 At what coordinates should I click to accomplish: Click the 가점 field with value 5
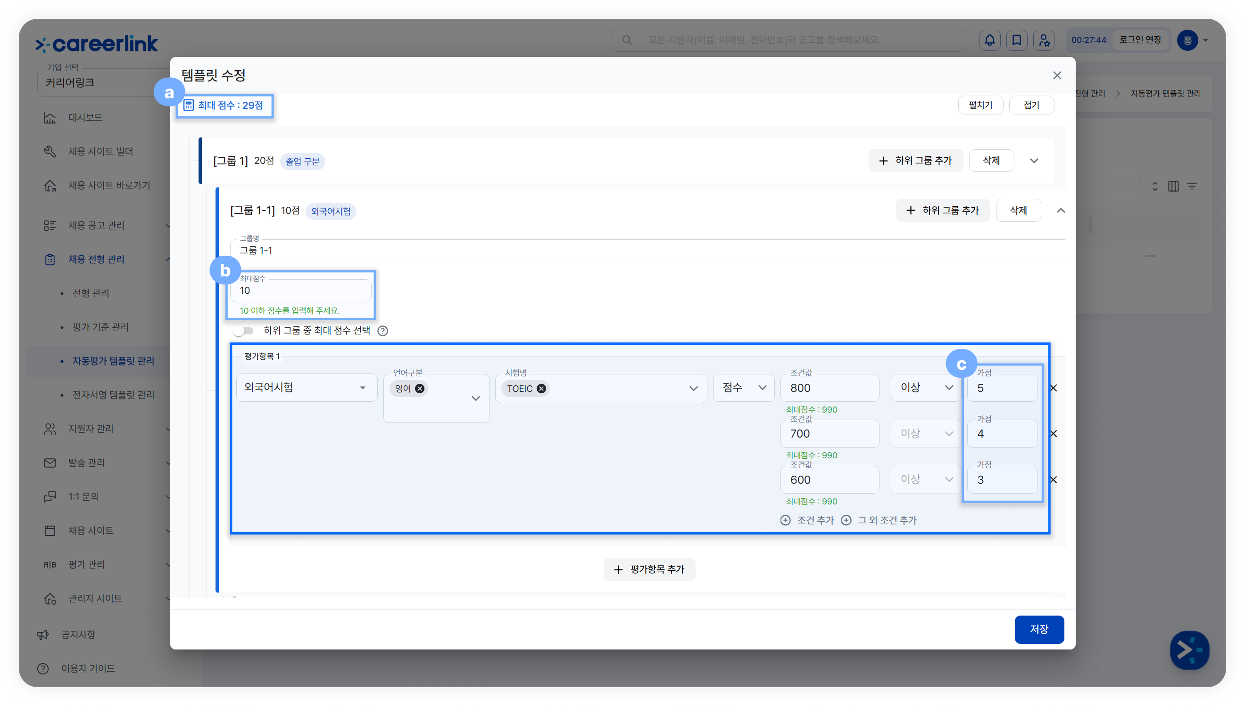[1002, 388]
